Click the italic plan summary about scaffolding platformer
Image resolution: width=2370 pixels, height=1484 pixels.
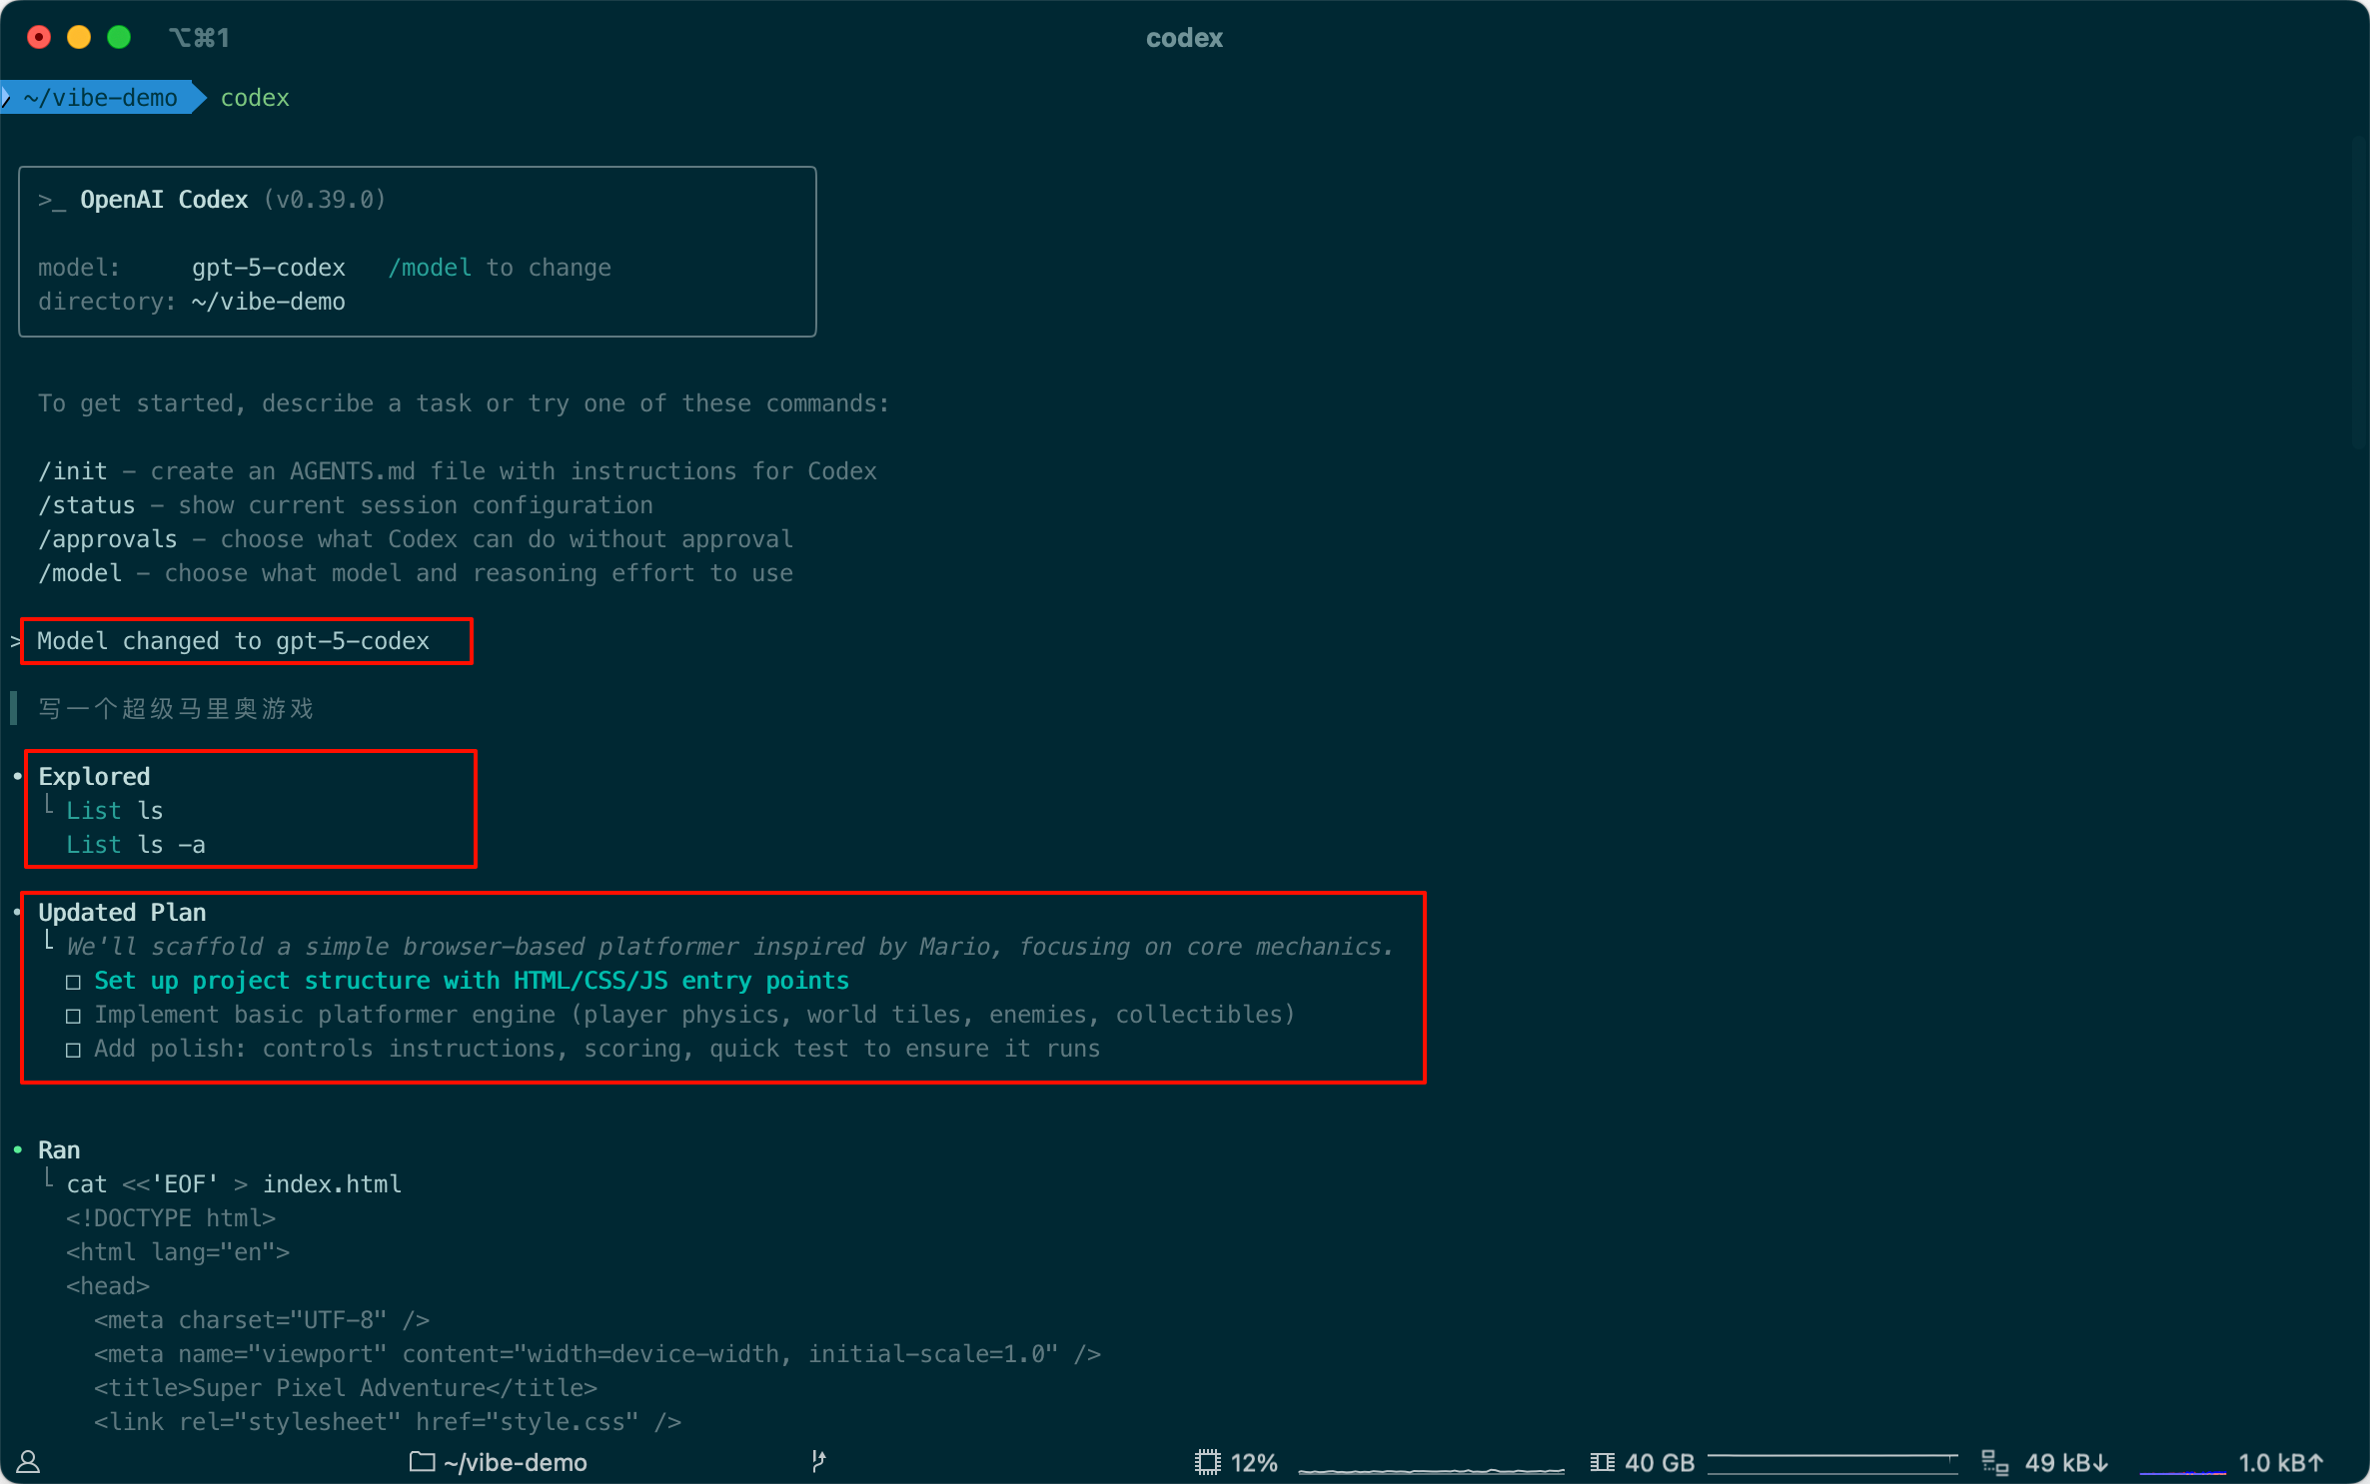pos(729,947)
